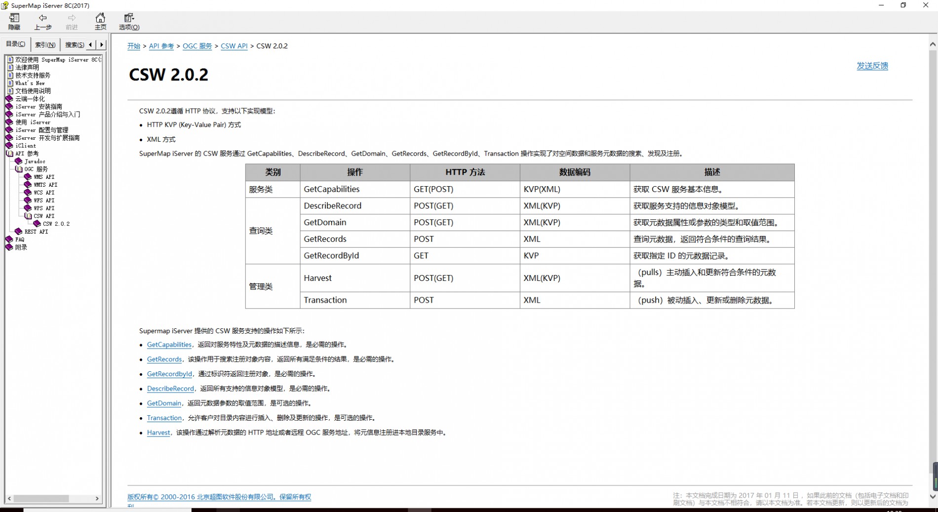
Task: Collapse the API 参考 open book
Action: tap(9, 154)
